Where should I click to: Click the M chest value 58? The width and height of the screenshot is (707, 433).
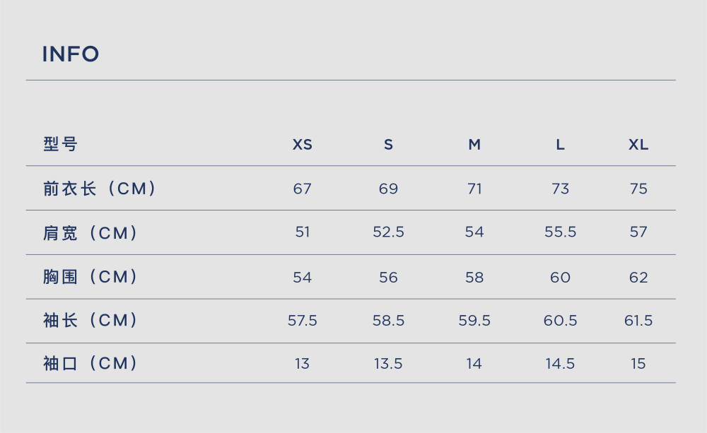coord(474,277)
